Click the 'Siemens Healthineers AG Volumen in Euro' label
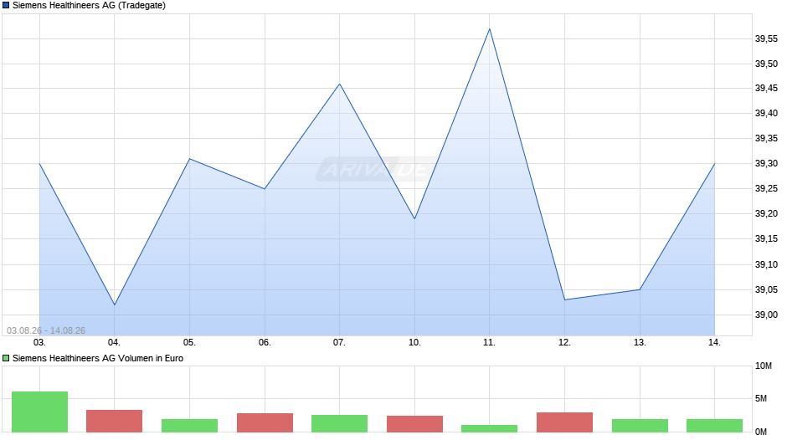The width and height of the screenshot is (787, 440). click(x=98, y=358)
